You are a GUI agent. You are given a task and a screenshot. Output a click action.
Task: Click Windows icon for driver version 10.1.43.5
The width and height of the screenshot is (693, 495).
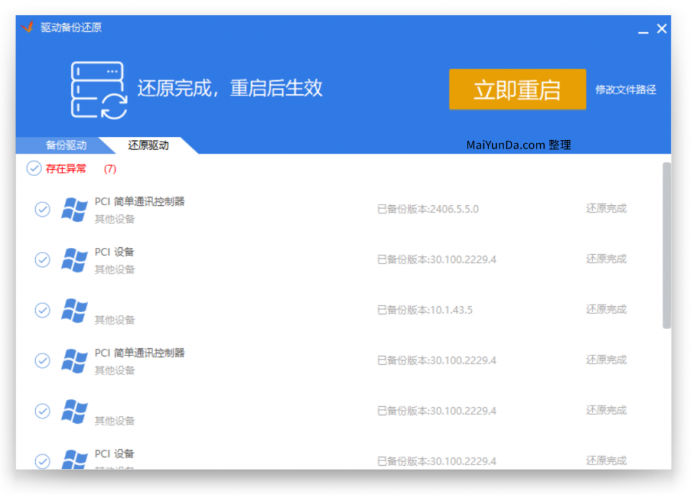point(74,310)
